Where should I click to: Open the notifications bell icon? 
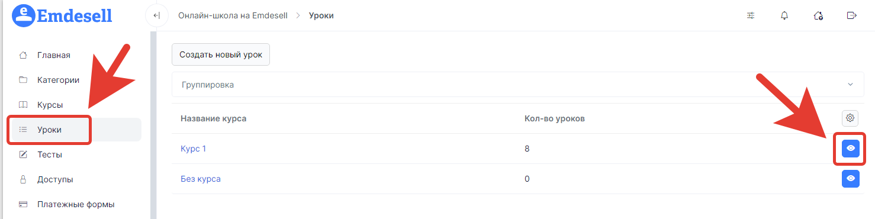coord(784,16)
